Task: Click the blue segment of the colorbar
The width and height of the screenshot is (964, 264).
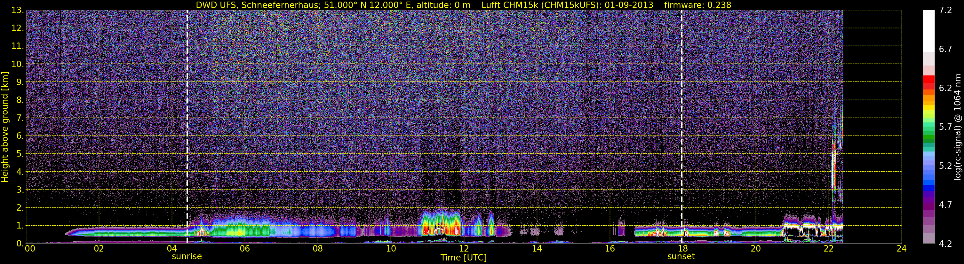Action: click(x=928, y=183)
